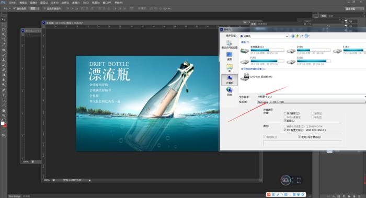Click the document status bar arrow
The height and width of the screenshot is (198, 366).
89,180
